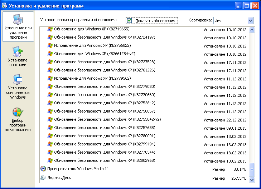Click the Windows flag icon for KB2802968

(x=50, y=160)
